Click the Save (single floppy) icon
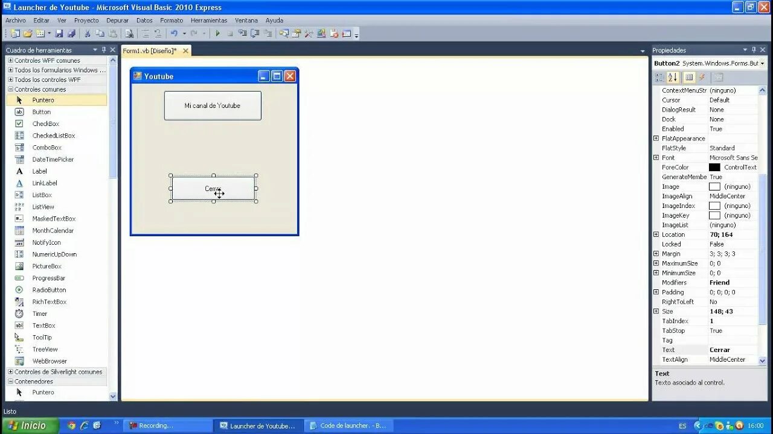Viewport: 773px width, 434px height. (x=59, y=34)
